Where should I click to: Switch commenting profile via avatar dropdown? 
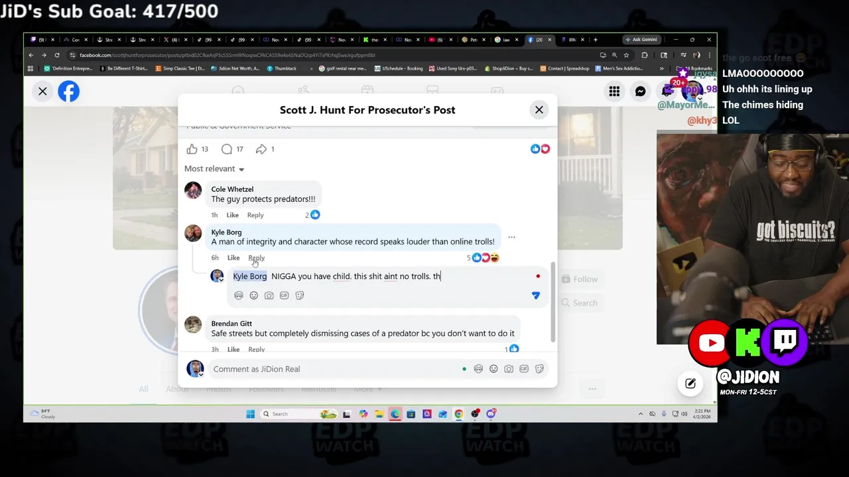point(195,369)
